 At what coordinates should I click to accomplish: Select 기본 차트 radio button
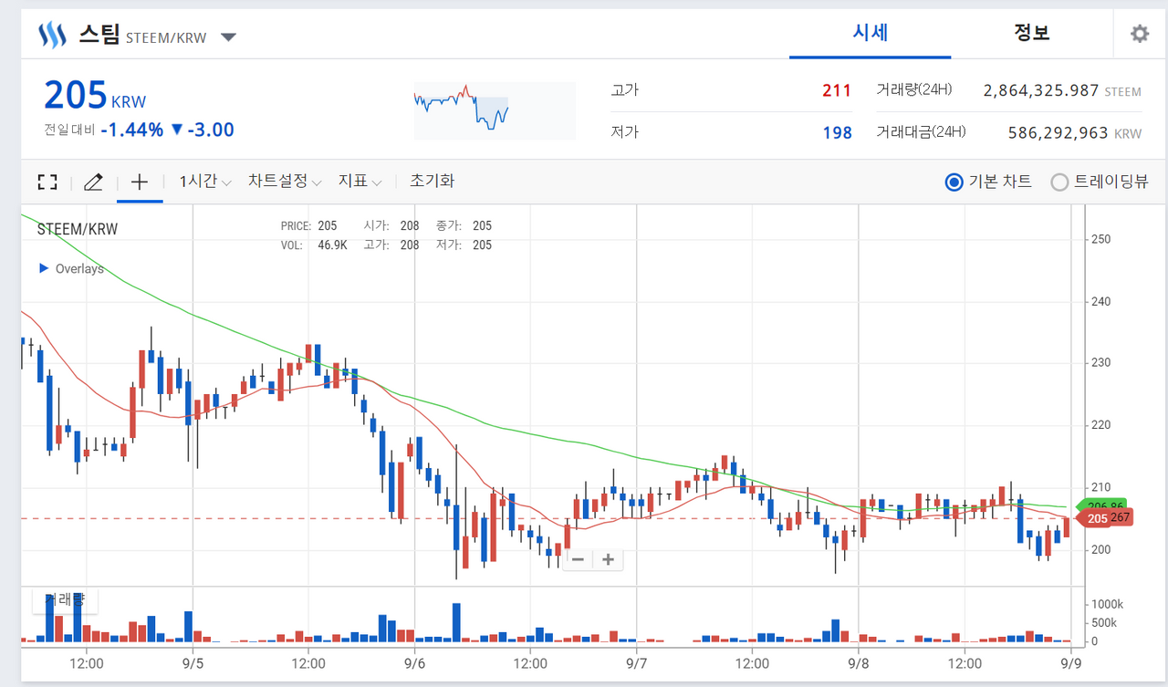click(954, 182)
